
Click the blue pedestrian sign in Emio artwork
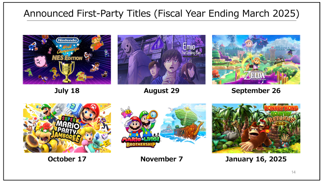click(158, 44)
